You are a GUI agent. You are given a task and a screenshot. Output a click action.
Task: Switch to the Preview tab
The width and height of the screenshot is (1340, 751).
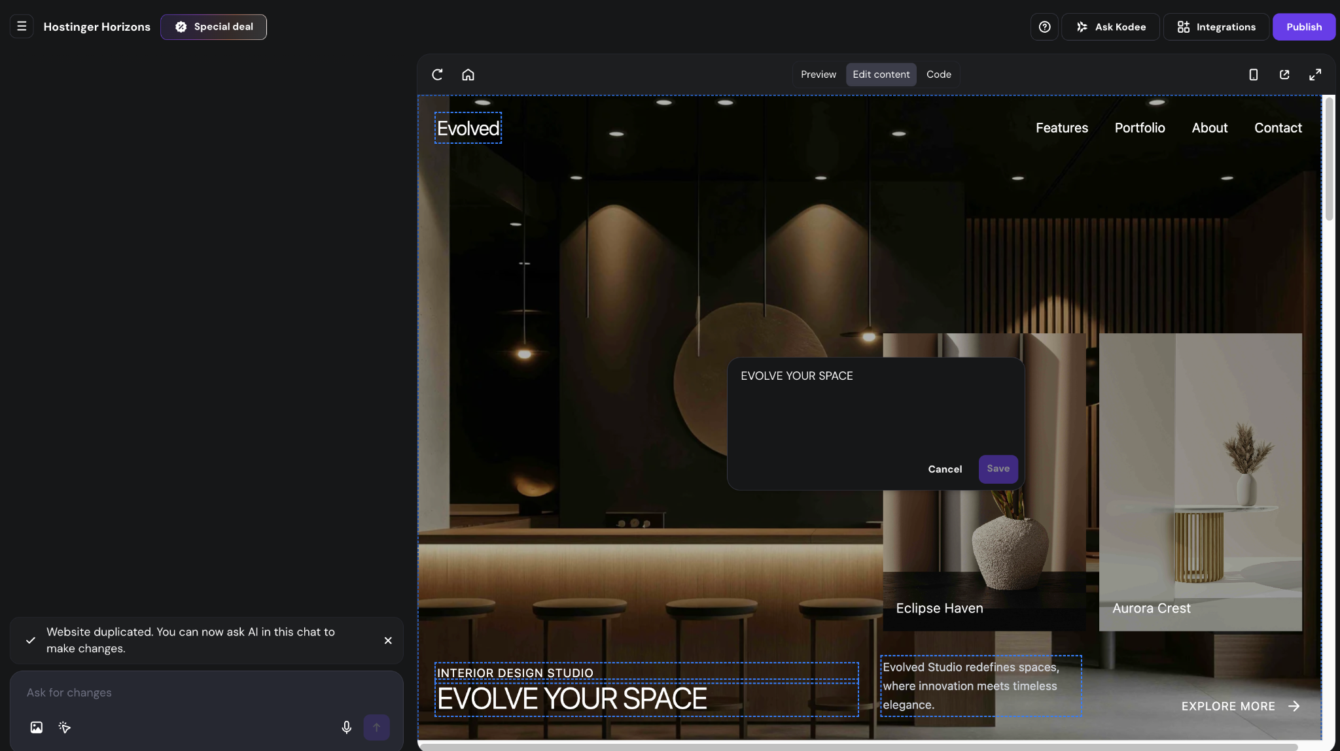tap(818, 75)
